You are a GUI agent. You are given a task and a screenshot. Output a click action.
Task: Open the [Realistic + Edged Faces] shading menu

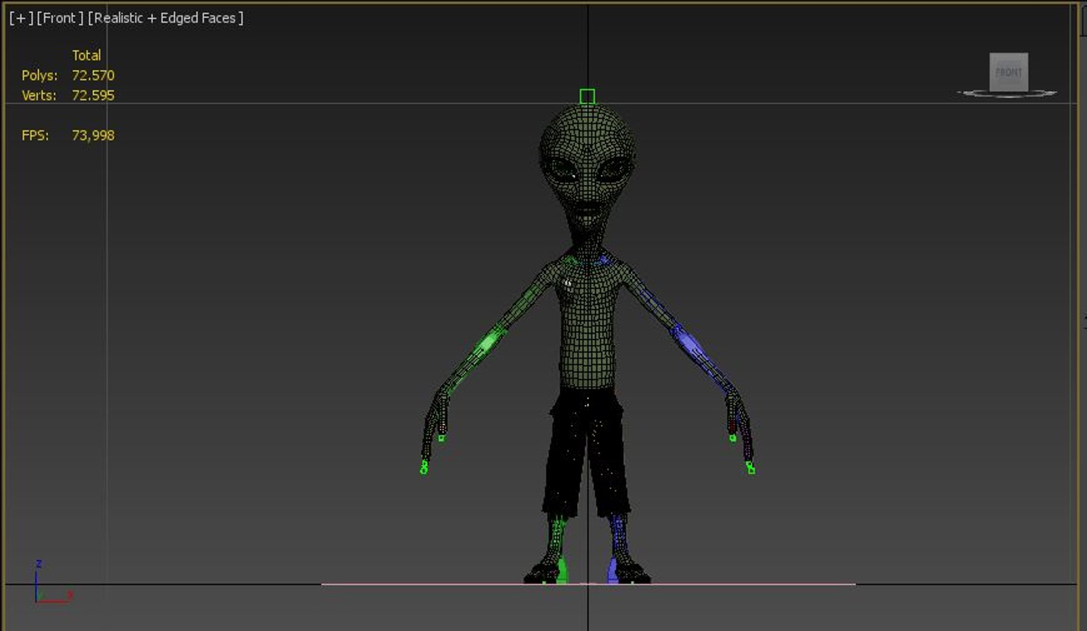(x=166, y=18)
